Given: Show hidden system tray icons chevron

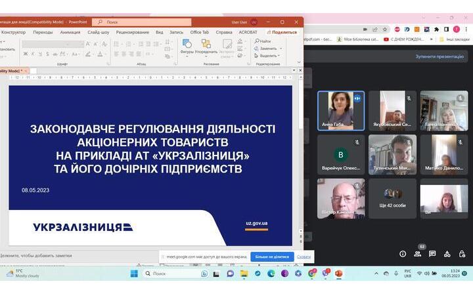Looking at the screenshot, I should coord(376,274).
